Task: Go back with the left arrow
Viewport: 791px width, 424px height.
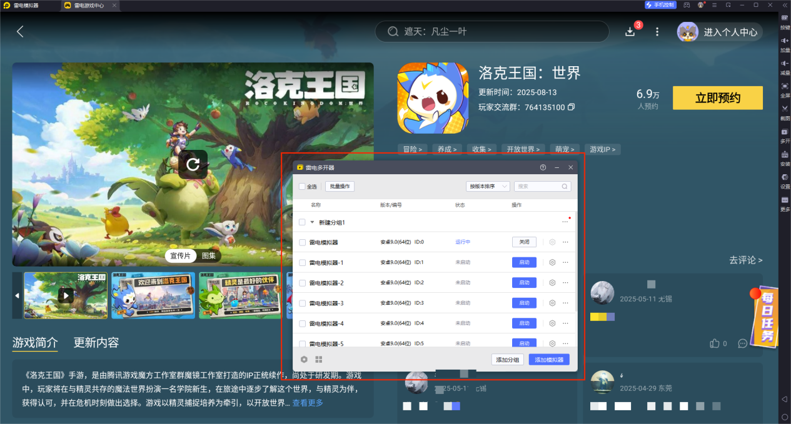Action: pos(20,31)
